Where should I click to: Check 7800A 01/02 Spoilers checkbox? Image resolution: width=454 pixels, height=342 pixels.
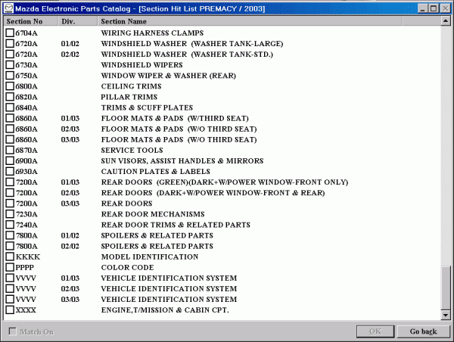10,235
